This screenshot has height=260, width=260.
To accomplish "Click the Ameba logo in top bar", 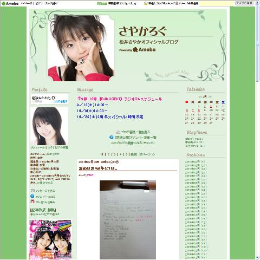I will (10, 3).
